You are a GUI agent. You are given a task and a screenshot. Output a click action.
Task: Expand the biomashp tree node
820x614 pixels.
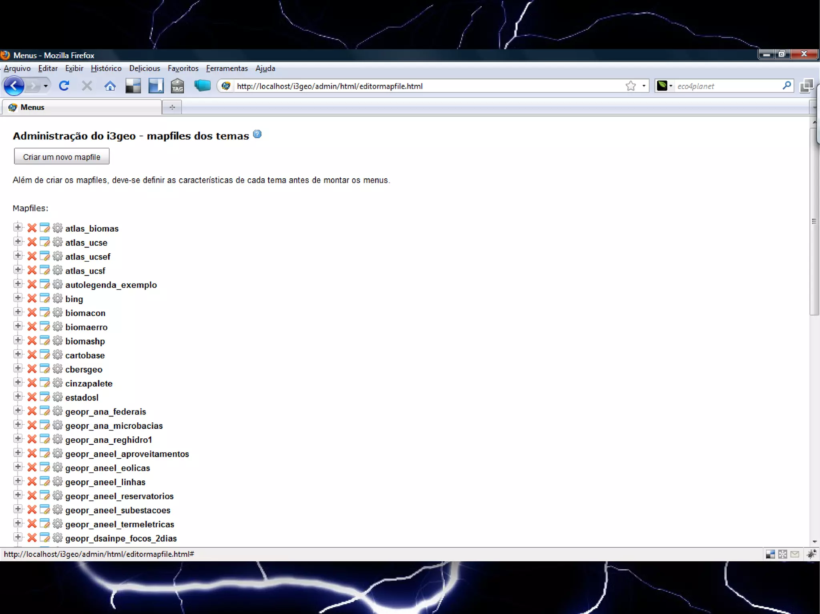click(x=18, y=340)
